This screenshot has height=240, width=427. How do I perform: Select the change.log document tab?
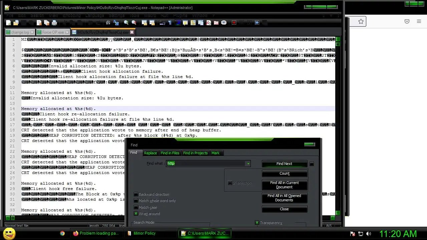[x=20, y=32]
